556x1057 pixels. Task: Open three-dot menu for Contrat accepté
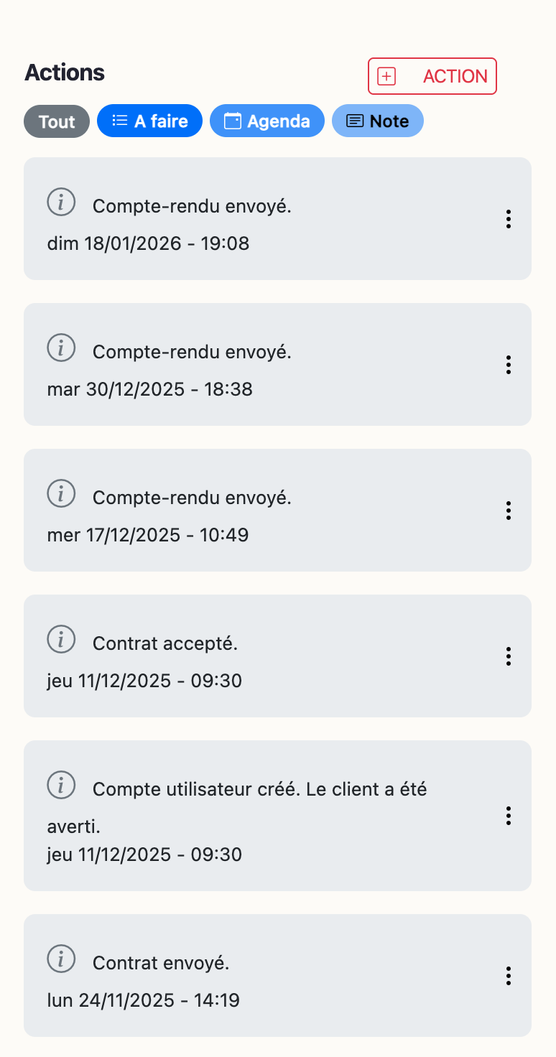coord(509,656)
